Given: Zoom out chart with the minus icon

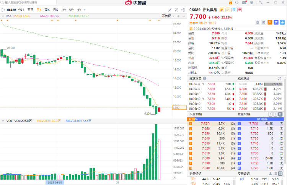Looking at the screenshot, I should click(x=184, y=16).
